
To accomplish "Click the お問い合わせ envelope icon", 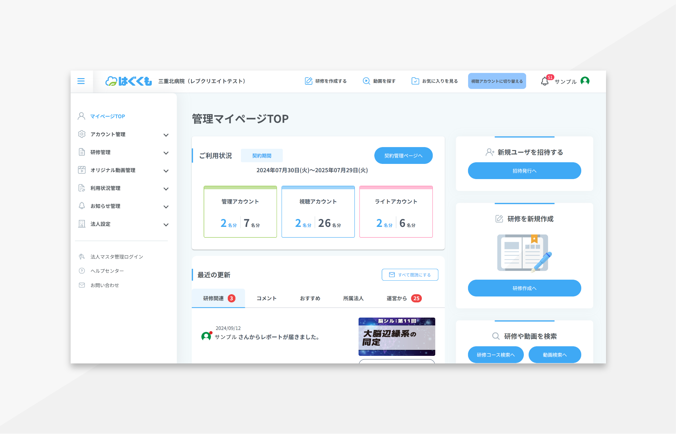I will point(82,285).
